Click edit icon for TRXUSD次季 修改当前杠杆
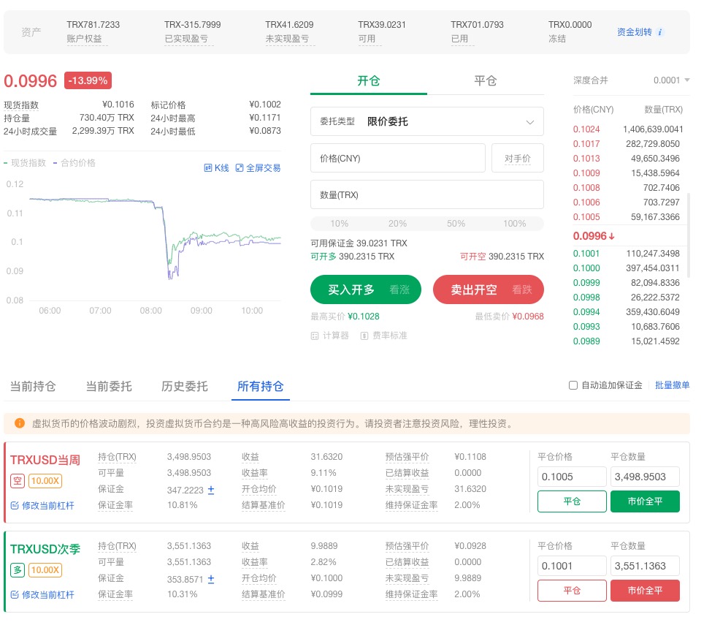 point(15,594)
